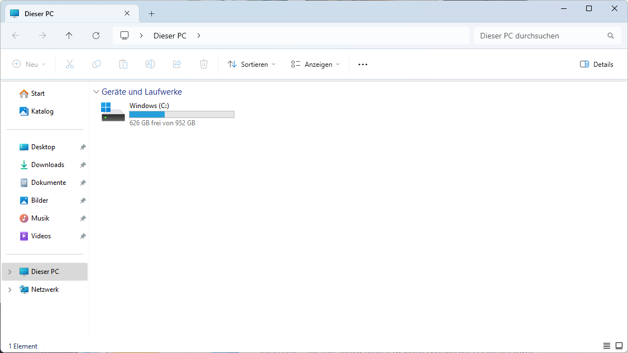Unpin Desktop using its pin icon
The width and height of the screenshot is (628, 353).
click(x=83, y=147)
